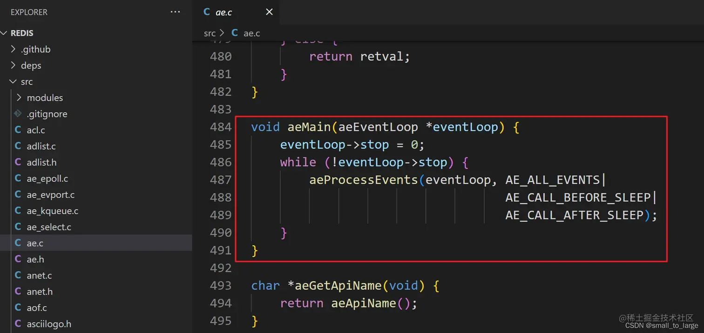Click the ae.c breadcrumb segment
Viewport: 704px width, 333px height.
point(251,33)
